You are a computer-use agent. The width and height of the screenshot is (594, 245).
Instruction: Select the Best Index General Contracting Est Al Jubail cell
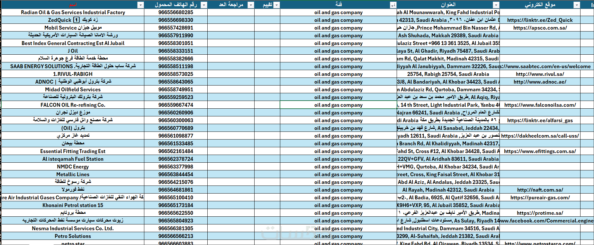73,43
